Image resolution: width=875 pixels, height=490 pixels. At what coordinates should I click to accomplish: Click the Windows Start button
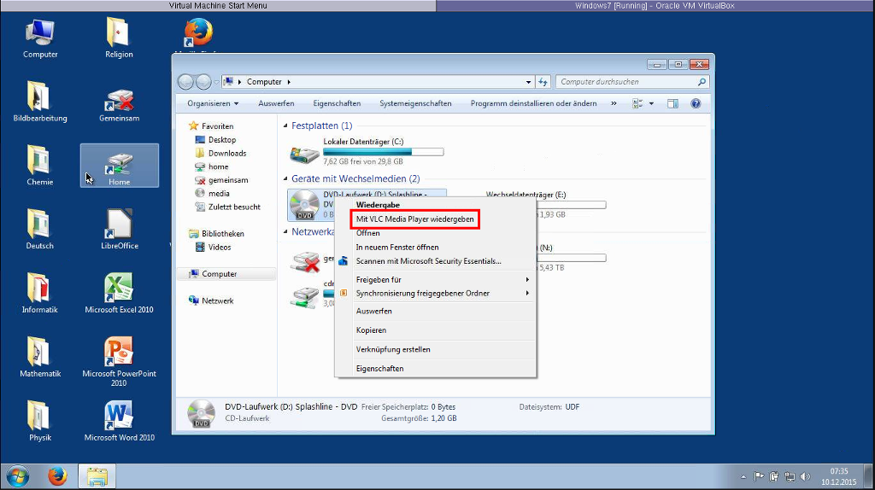click(x=17, y=475)
